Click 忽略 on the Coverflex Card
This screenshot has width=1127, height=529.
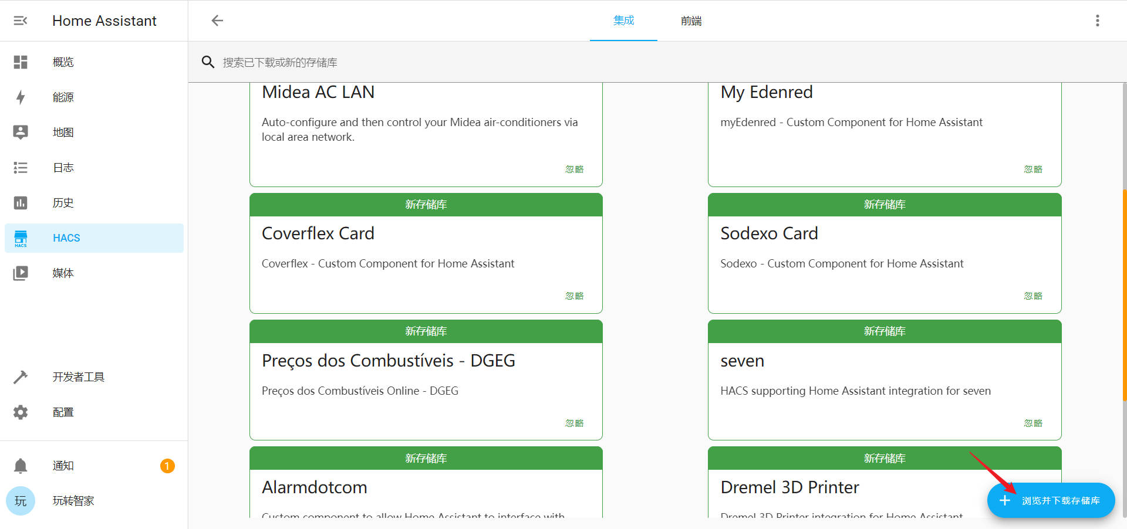pyautogui.click(x=574, y=296)
